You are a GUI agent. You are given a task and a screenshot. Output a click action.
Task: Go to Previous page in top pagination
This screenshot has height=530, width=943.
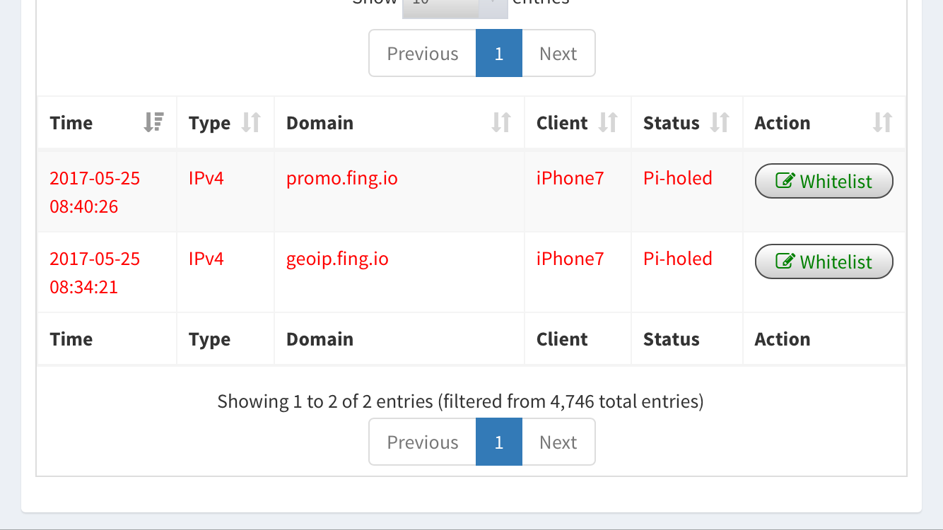pyautogui.click(x=423, y=54)
